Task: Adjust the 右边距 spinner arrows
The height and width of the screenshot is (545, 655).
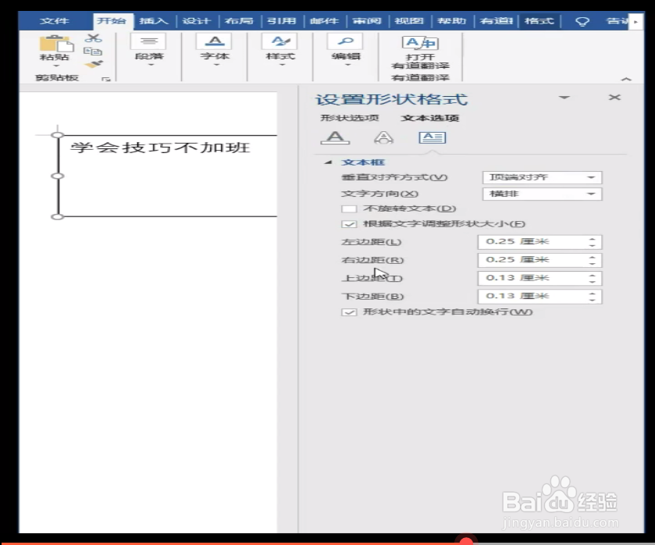Action: (x=593, y=260)
